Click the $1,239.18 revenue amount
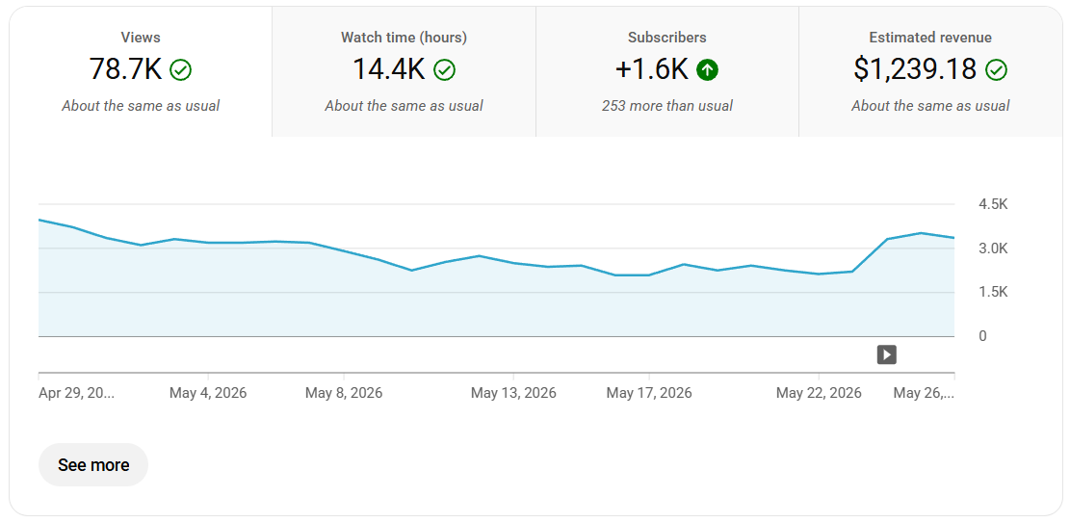 coord(915,69)
